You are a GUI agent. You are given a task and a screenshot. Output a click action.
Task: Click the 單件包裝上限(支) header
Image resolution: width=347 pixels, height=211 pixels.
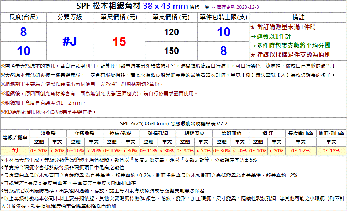224,17
